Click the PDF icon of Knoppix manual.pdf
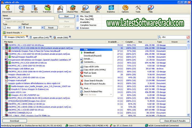The width and height of the screenshot is (192, 128). click(x=6, y=80)
